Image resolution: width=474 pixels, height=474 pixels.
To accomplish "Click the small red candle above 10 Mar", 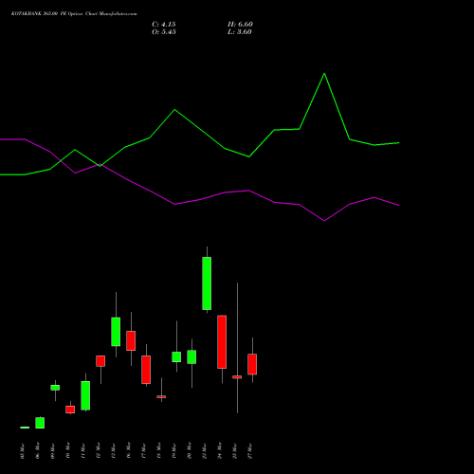I will tap(70, 410).
